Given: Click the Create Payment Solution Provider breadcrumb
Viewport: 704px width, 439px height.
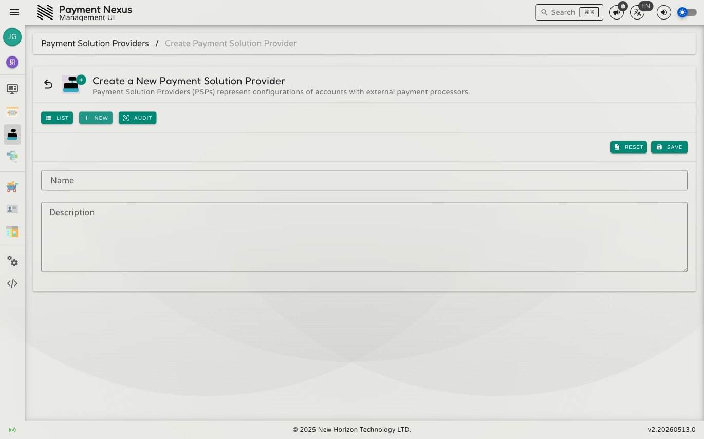Looking at the screenshot, I should click(x=231, y=44).
